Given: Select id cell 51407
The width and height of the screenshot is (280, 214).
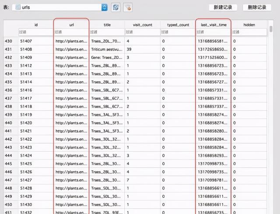Looking at the screenshot, I should tap(36, 41).
